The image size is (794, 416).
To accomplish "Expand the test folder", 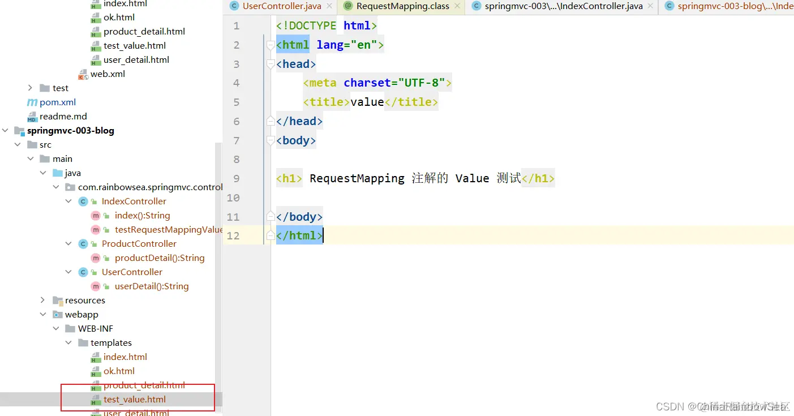I will (30, 88).
